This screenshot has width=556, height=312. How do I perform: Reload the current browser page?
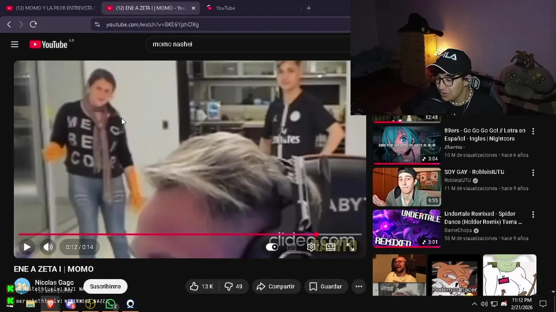pos(33,25)
